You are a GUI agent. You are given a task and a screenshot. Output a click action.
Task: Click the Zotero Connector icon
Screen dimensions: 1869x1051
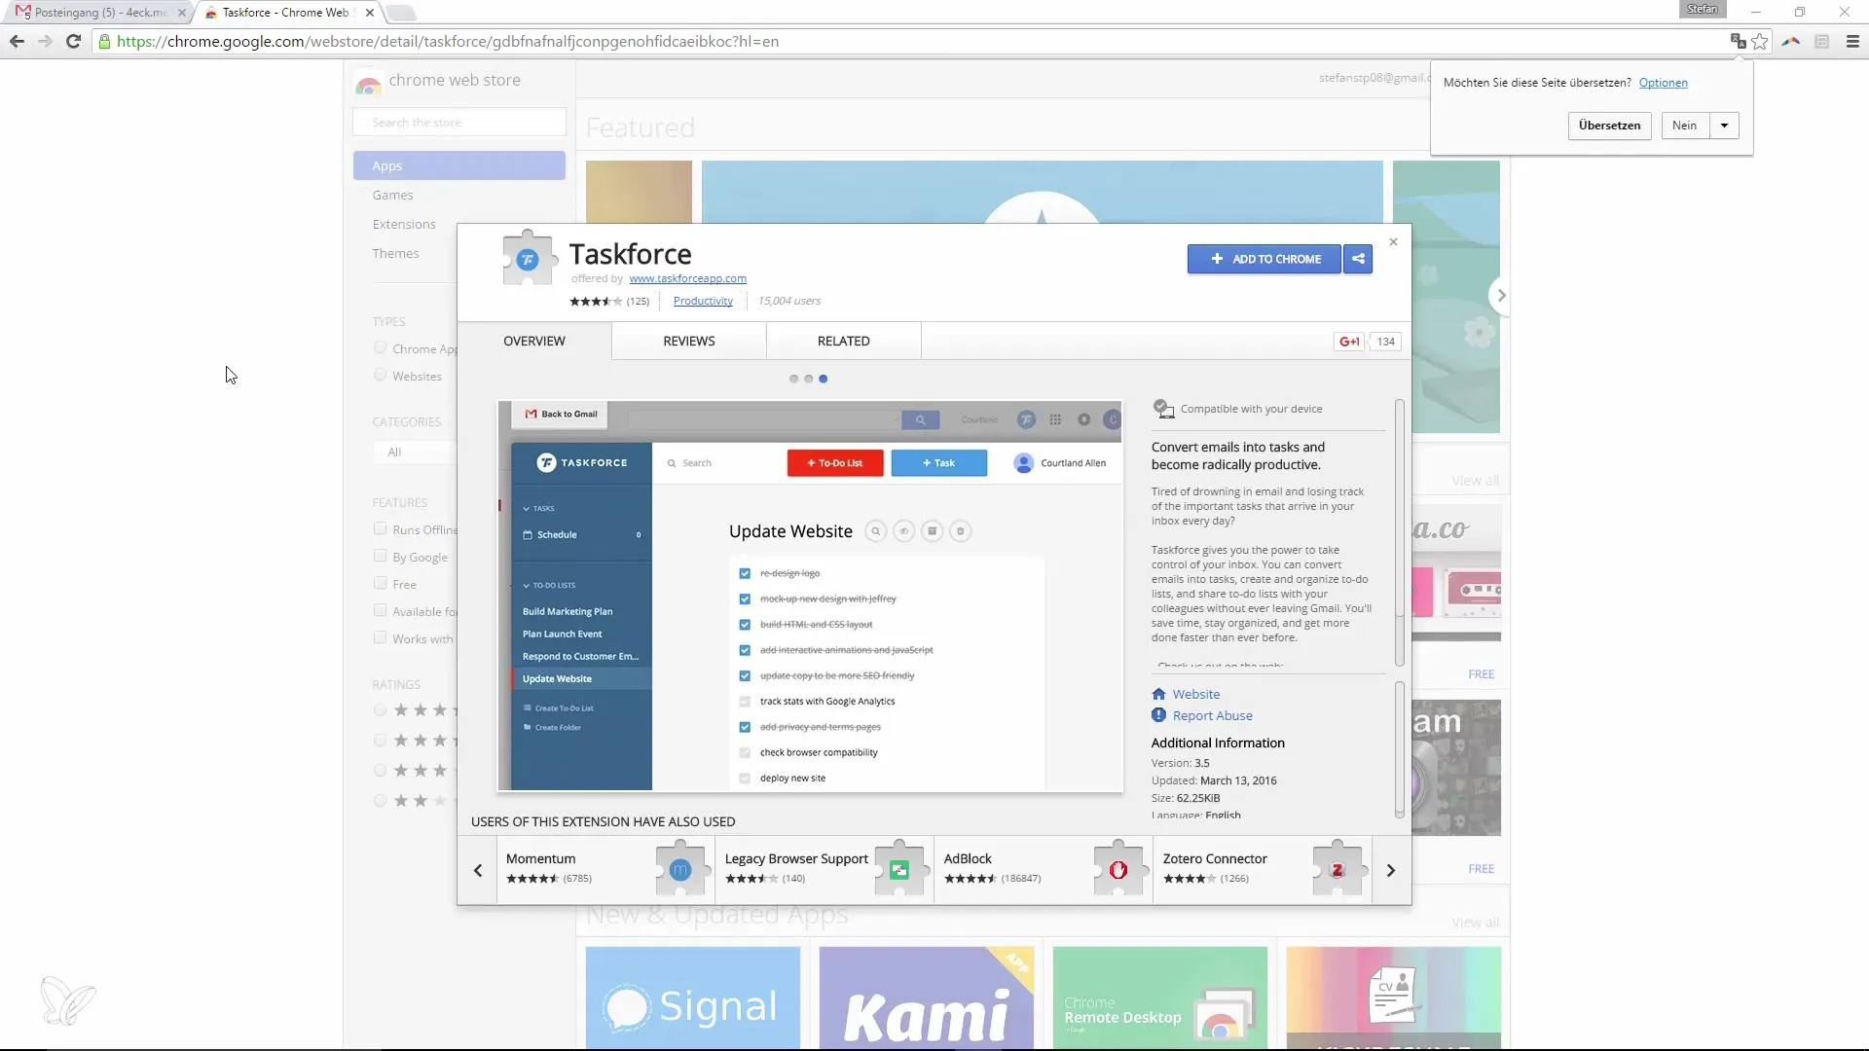(x=1338, y=869)
